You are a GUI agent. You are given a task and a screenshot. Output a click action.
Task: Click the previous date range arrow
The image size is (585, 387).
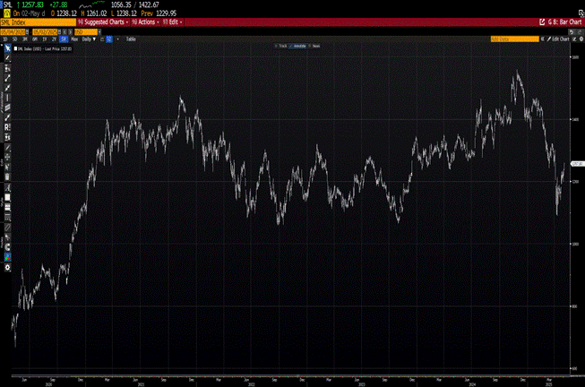(x=65, y=32)
